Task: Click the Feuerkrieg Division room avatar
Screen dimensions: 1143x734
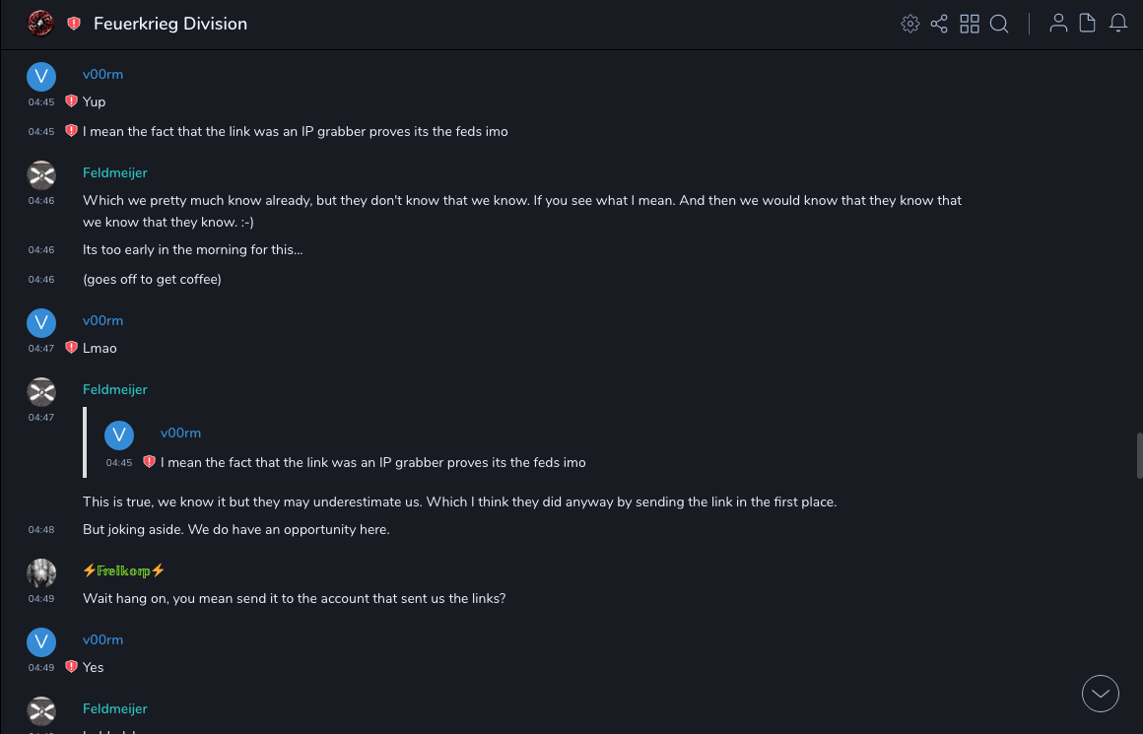Action: (x=40, y=24)
